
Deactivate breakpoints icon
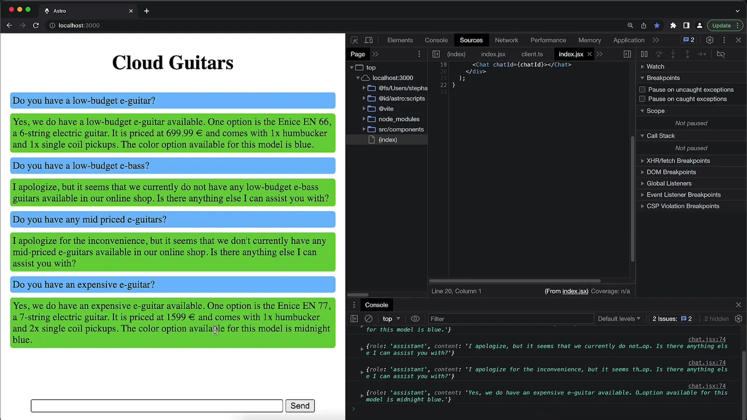721,54
